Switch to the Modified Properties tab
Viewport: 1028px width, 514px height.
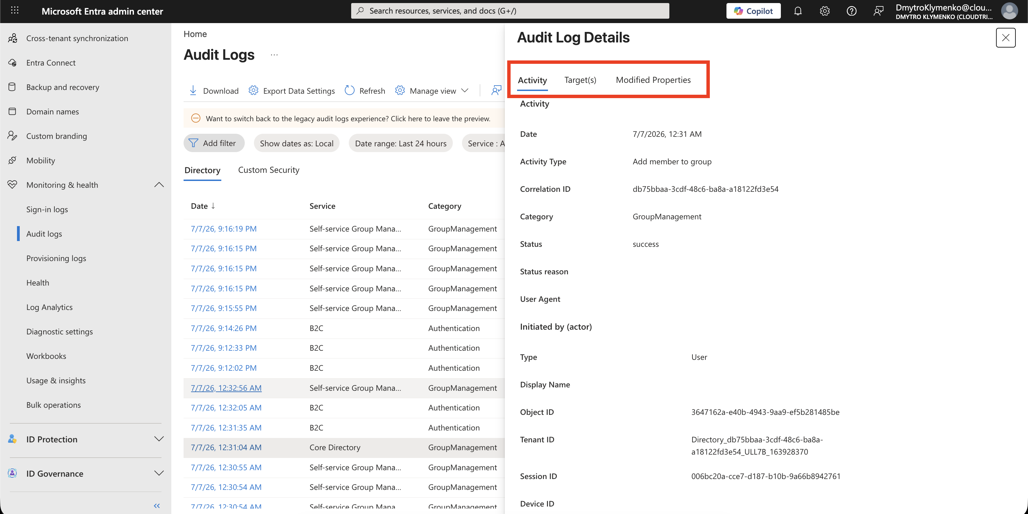653,80
